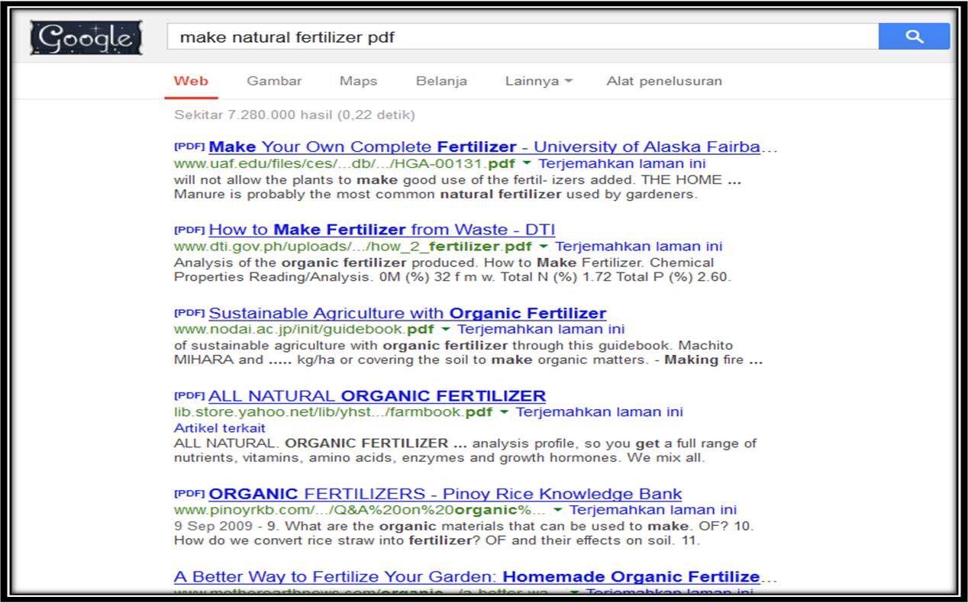Click PDF tag before ALL NATURAL ORGANIC FERTILIZER
This screenshot has width=968, height=603.
189,395
